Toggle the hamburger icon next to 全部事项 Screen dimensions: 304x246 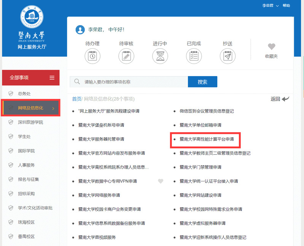(52, 78)
